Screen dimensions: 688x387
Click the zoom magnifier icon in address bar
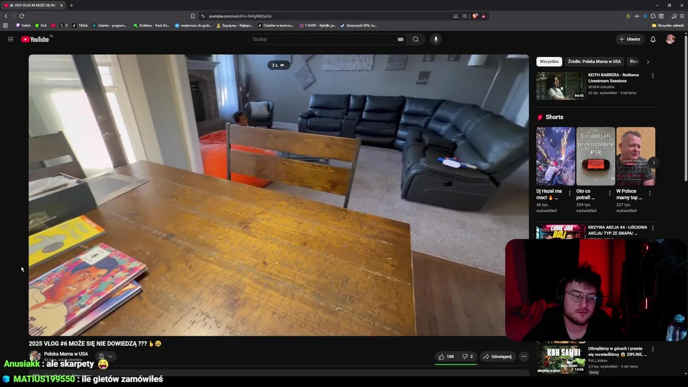pyautogui.click(x=464, y=16)
